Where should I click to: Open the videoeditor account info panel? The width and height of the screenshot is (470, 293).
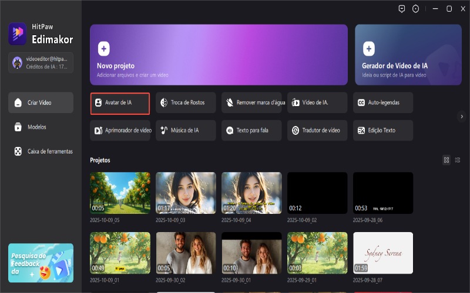coord(41,63)
